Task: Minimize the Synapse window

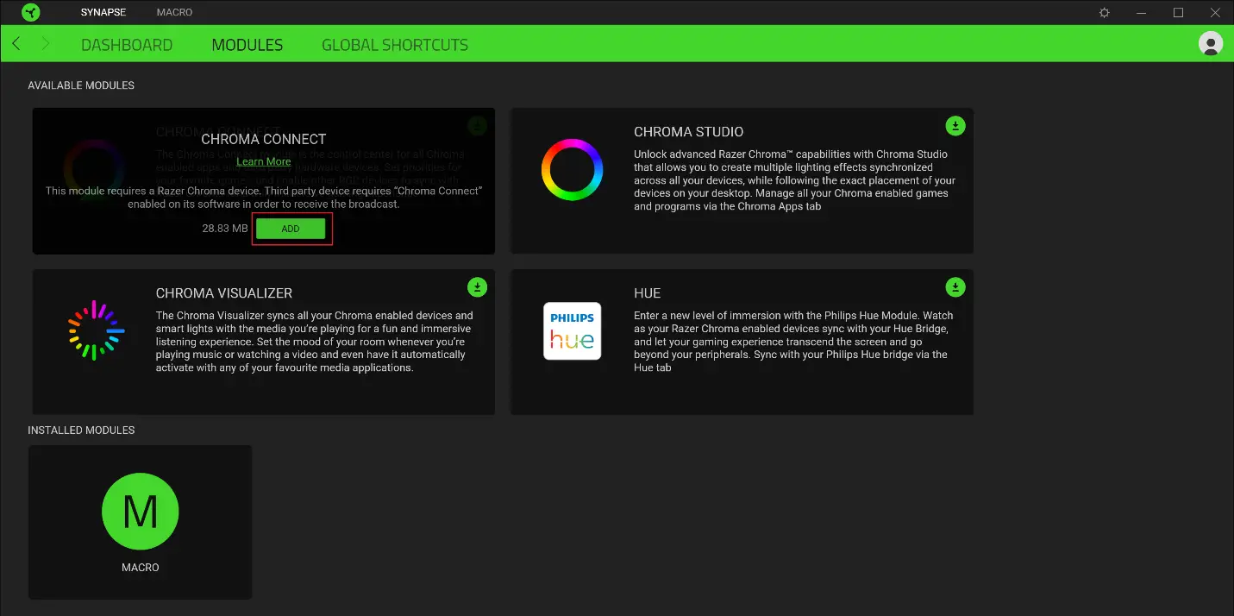Action: (1141, 13)
